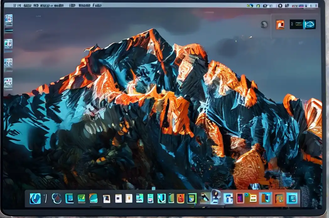Open the raised white stamp-shaped dock icon
This screenshot has width=329, height=218.
coord(216,197)
